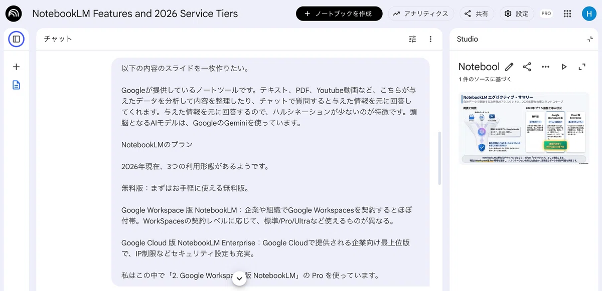Collapse the Studio panel
Image resolution: width=602 pixels, height=291 pixels.
pos(590,39)
